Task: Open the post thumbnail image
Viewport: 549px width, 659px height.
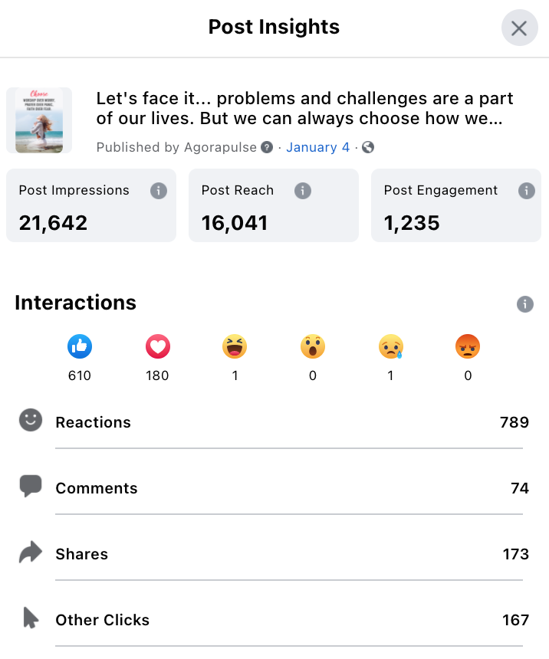Action: [39, 120]
